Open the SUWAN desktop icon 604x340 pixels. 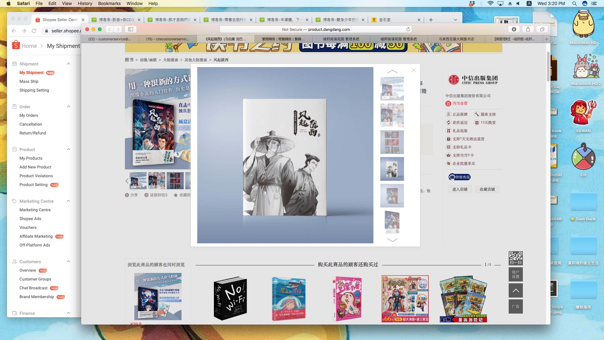tap(583, 116)
